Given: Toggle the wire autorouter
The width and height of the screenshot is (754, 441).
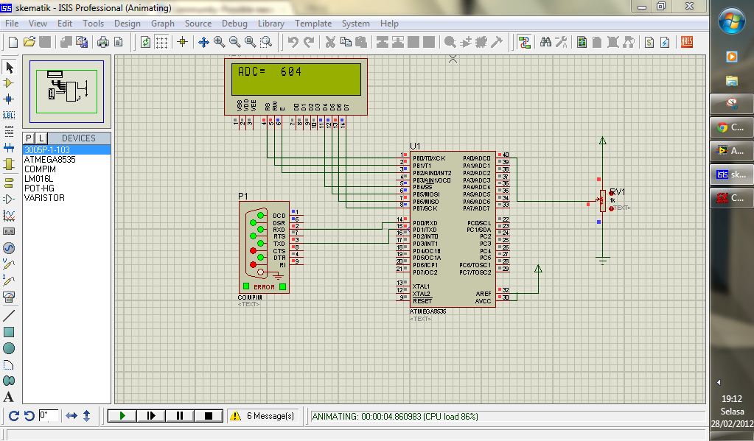Looking at the screenshot, I should point(524,42).
